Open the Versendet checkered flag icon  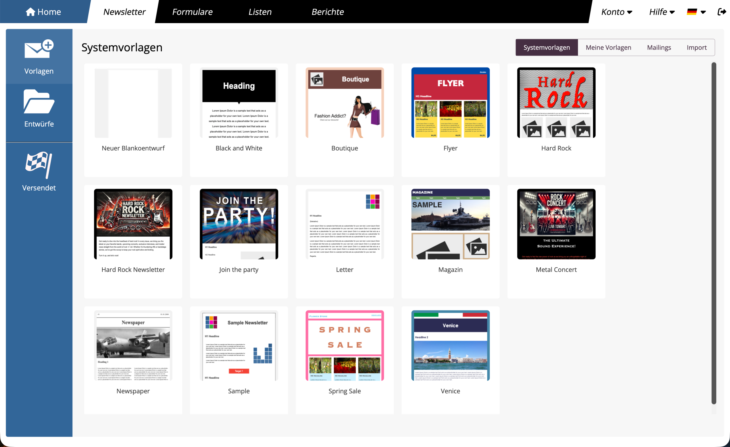tap(39, 165)
